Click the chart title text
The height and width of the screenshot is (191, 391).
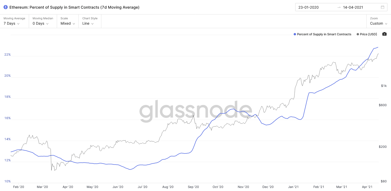tap(74, 7)
